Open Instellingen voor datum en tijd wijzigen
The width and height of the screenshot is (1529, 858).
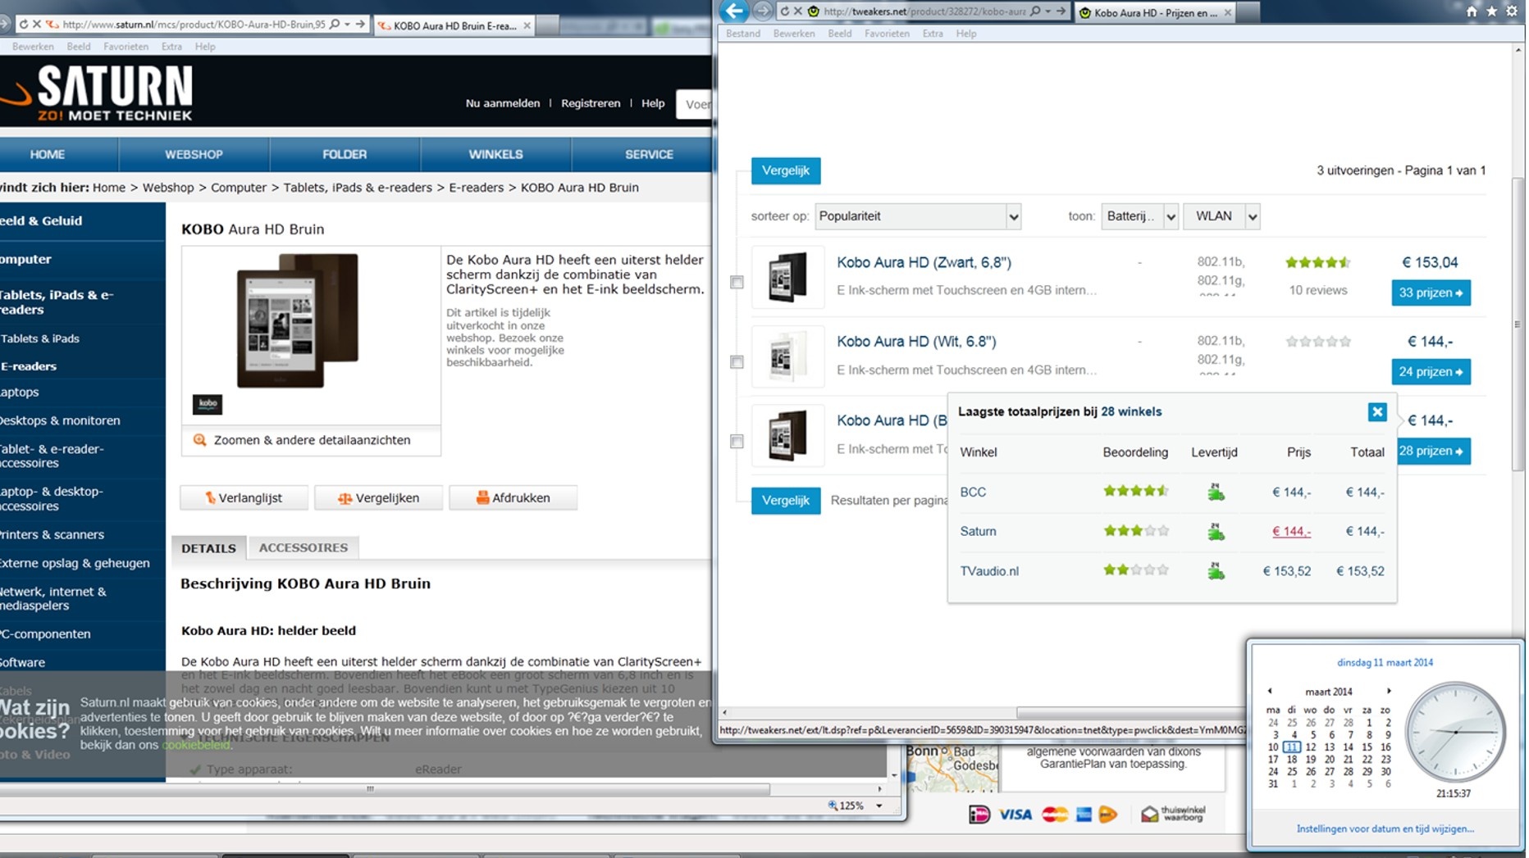[x=1385, y=828]
